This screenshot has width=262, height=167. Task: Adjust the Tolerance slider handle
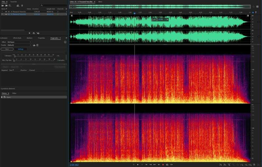click(x=15, y=56)
